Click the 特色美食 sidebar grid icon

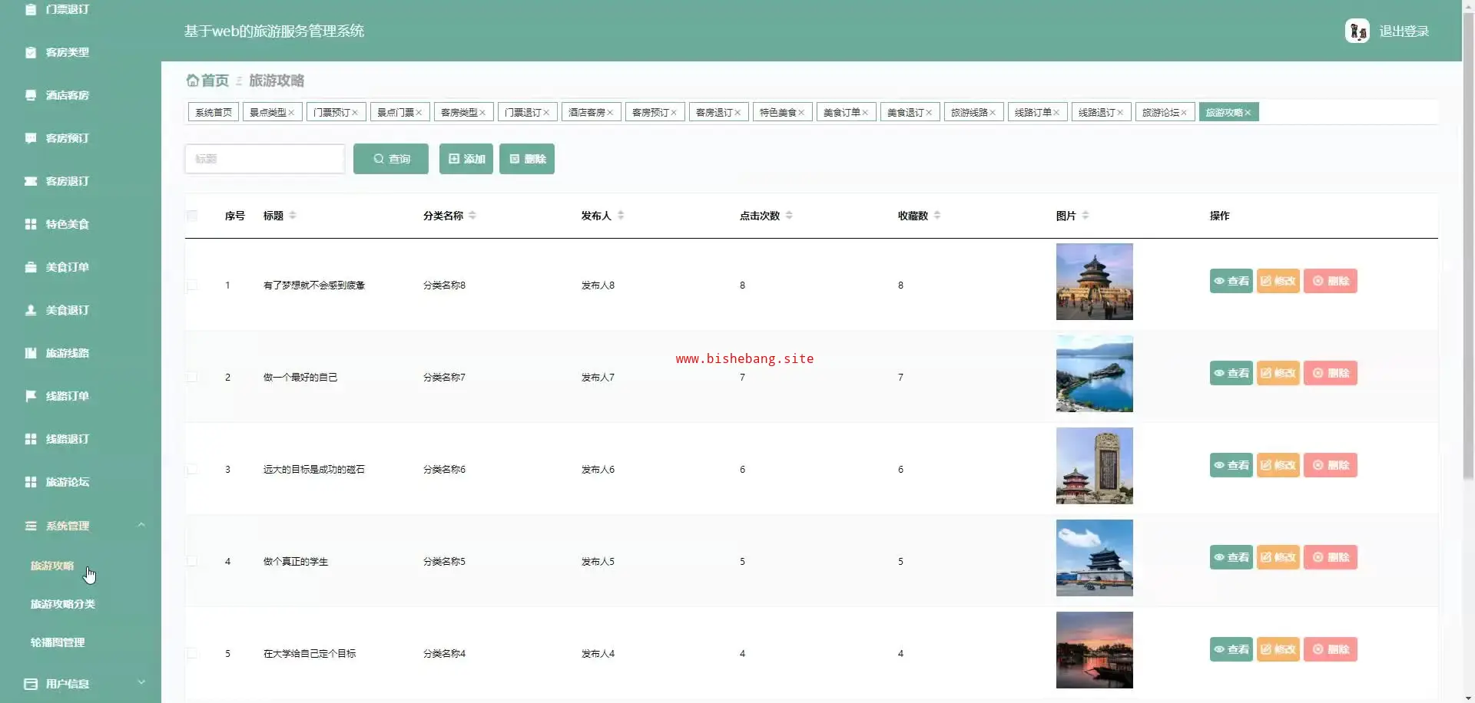pyautogui.click(x=31, y=224)
